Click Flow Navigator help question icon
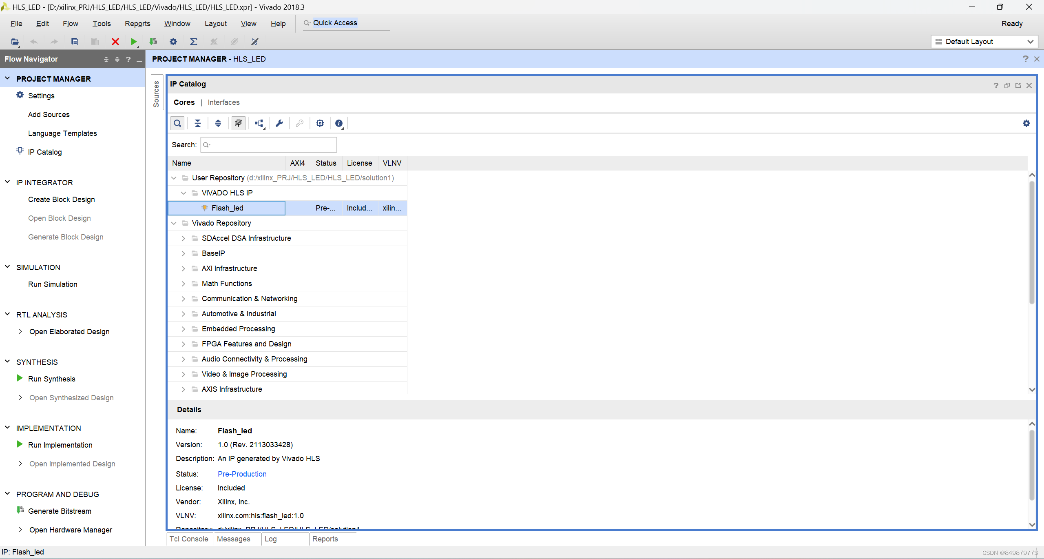 (x=128, y=60)
